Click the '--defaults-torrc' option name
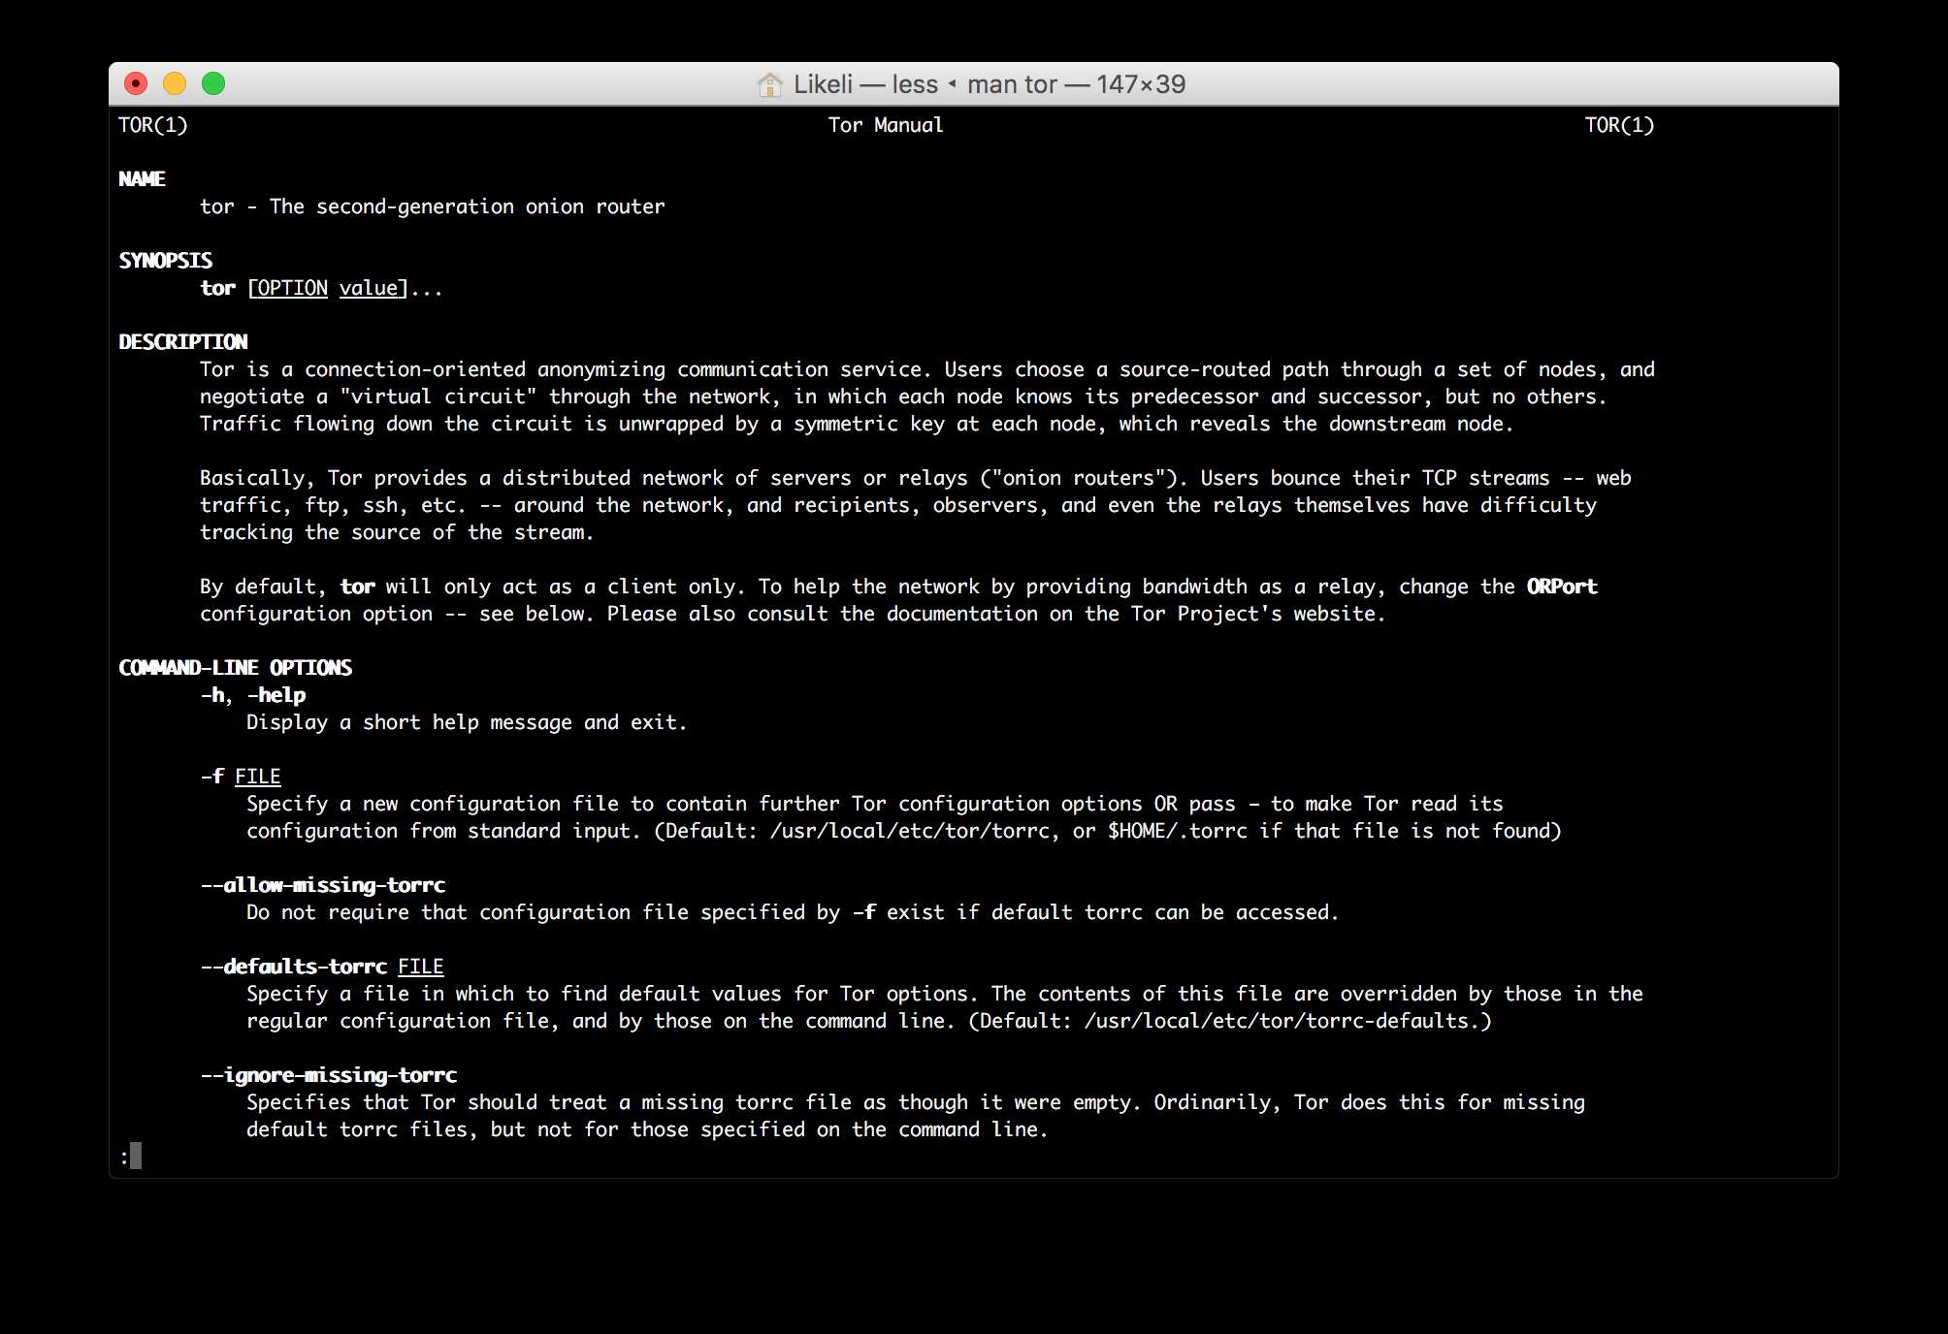 click(294, 967)
